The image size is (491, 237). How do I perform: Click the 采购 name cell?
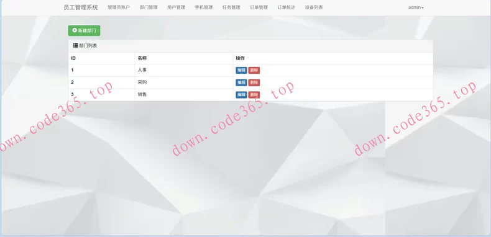click(184, 83)
